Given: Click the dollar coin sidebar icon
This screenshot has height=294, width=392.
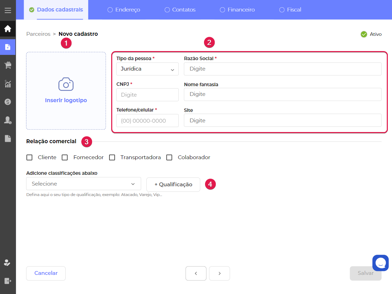Looking at the screenshot, I should point(8,102).
